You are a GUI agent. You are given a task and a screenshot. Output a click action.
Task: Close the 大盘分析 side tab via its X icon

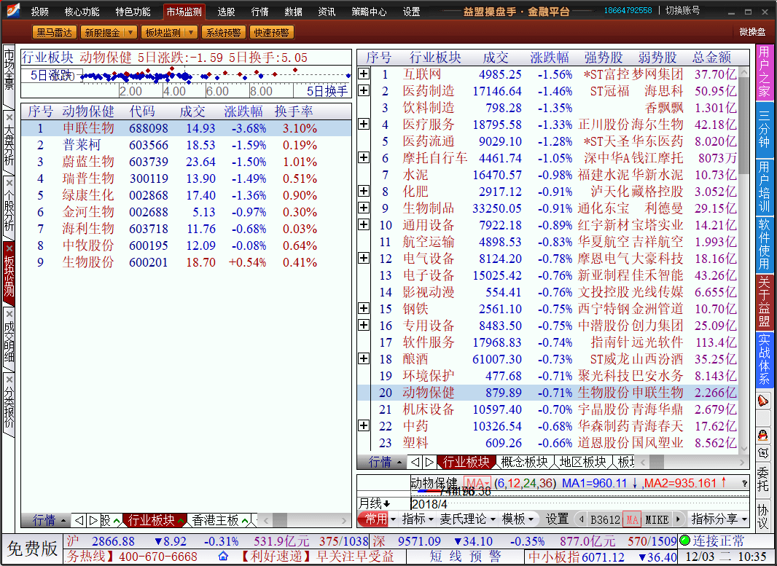[x=9, y=118]
